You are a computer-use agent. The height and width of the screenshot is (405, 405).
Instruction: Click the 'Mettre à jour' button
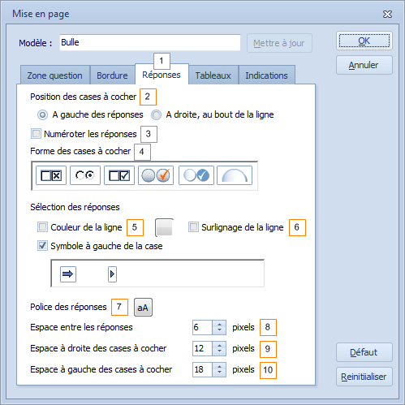279,43
